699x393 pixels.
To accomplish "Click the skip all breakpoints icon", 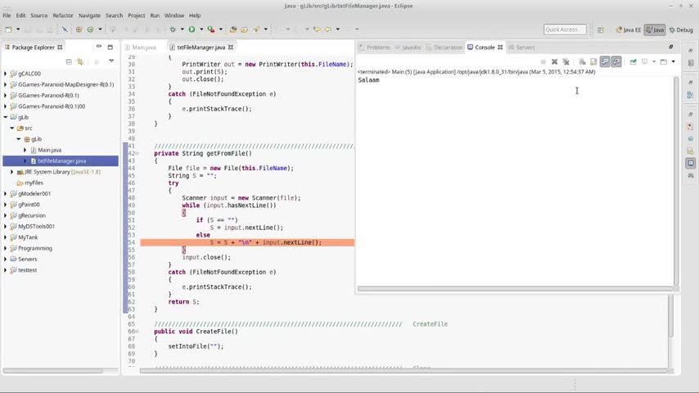I will (65, 29).
